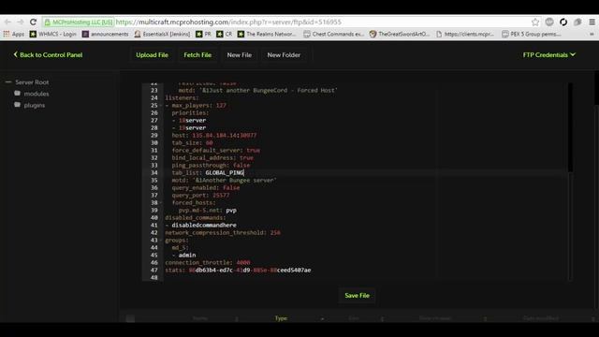599x337 pixels.
Task: Open The Realms Network bookmark
Action: (x=267, y=34)
